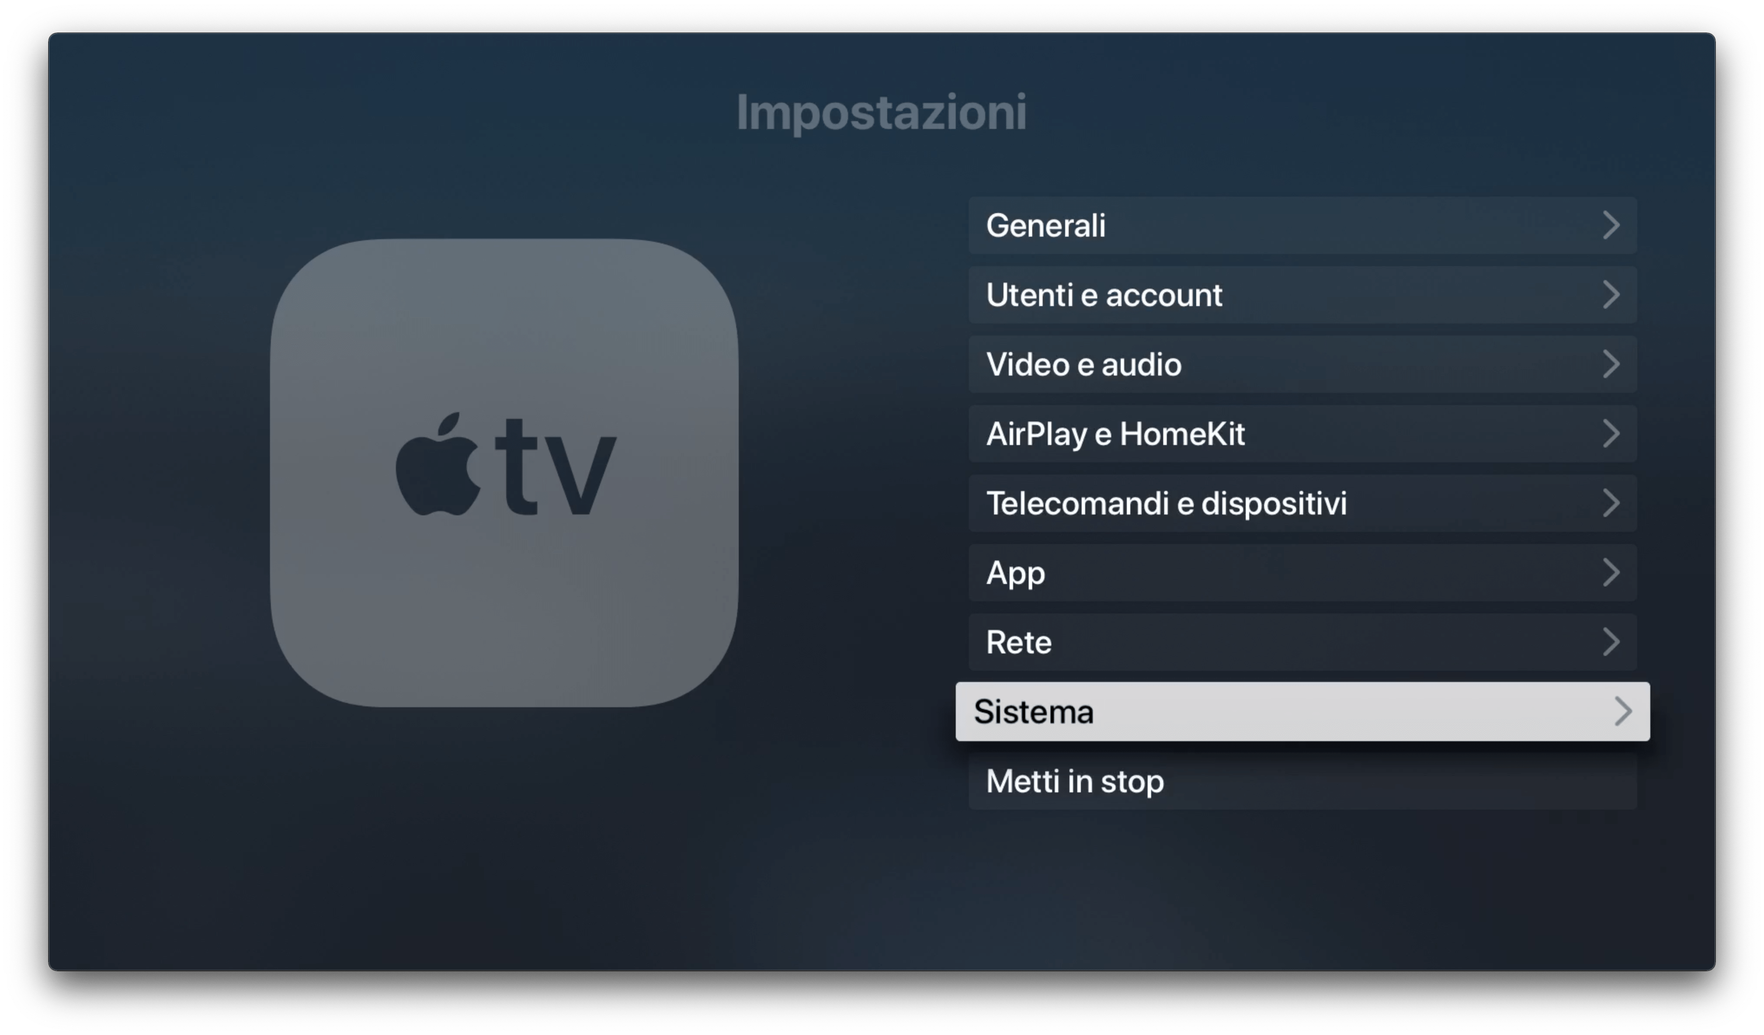
Task: Select the Video e audio entry
Action: pyautogui.click(x=1303, y=364)
